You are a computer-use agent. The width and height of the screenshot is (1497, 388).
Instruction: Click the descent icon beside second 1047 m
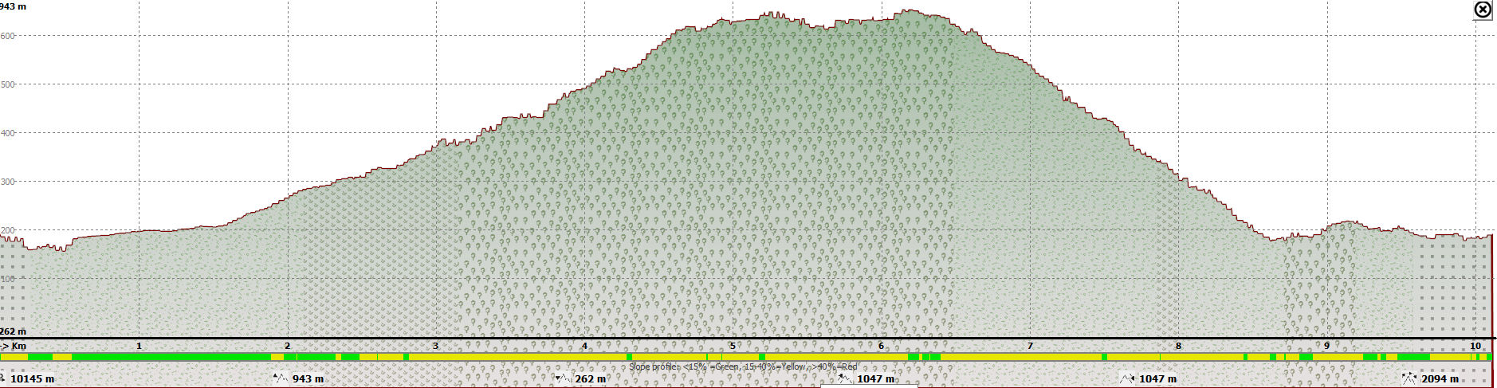coord(1127,378)
